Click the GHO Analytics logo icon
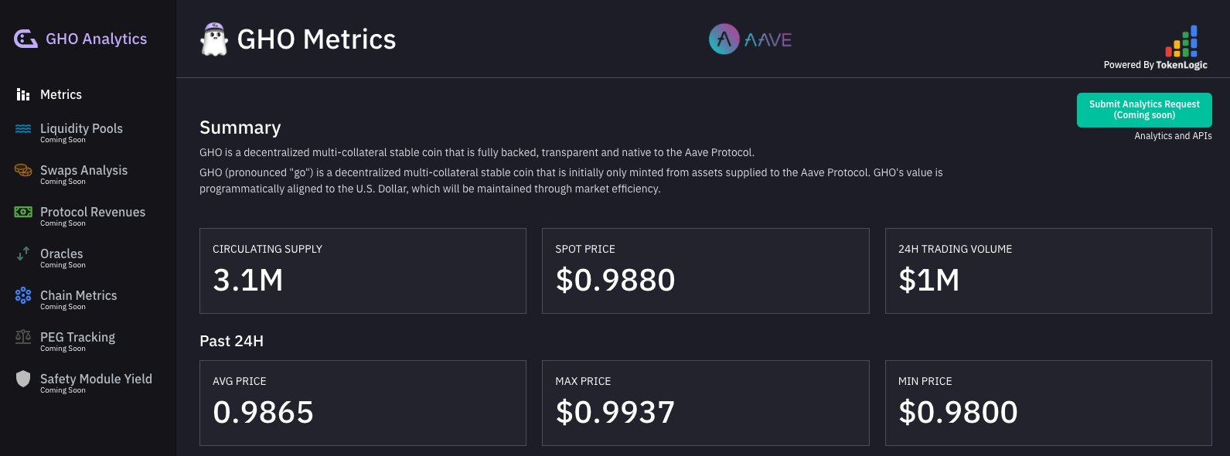Image resolution: width=1230 pixels, height=456 pixels. click(x=26, y=39)
